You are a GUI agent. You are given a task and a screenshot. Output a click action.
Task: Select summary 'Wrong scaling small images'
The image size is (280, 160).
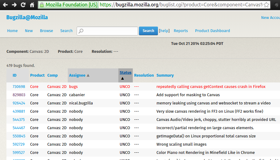click(x=182, y=144)
